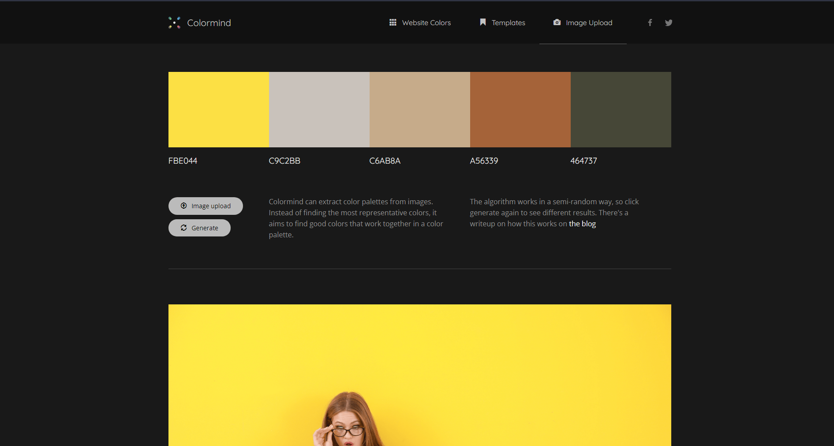The height and width of the screenshot is (446, 834).
Task: Click the camera icon beside Image Upload
Action: coord(557,22)
